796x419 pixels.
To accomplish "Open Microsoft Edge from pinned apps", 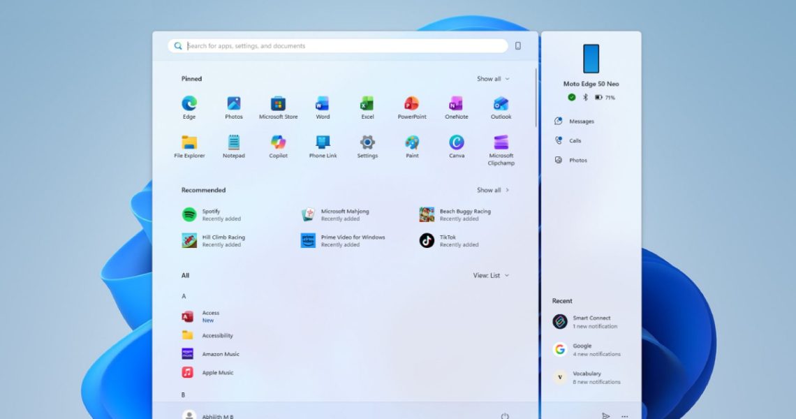I will click(189, 104).
